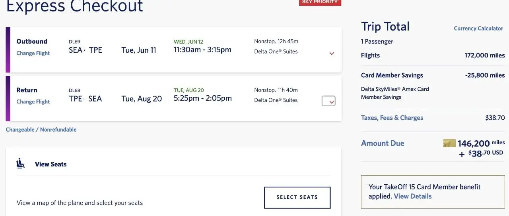
Task: Select the purple stripe on the Return card
Action: 8,98
